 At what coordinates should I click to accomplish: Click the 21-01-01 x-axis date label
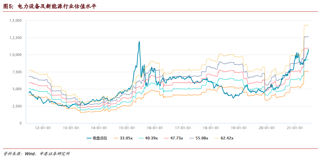click(295, 128)
